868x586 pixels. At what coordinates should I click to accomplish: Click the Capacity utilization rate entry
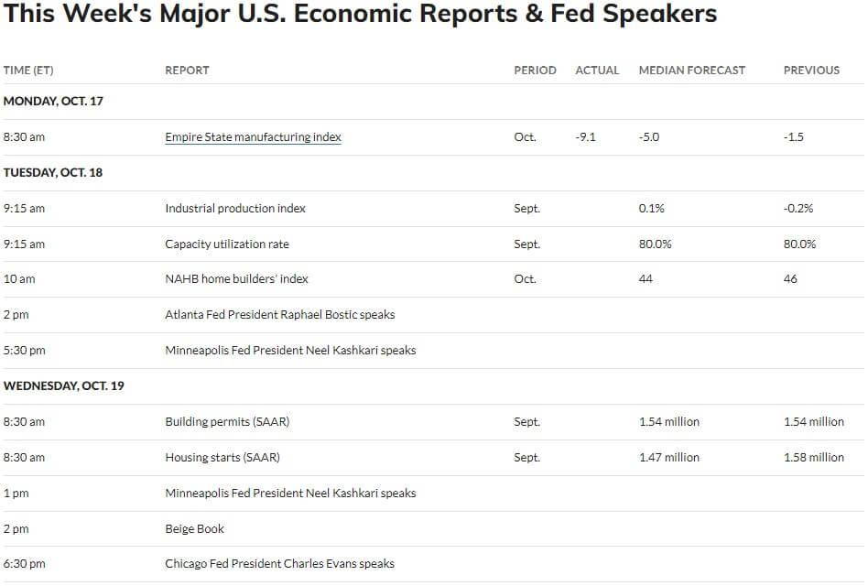(x=227, y=244)
